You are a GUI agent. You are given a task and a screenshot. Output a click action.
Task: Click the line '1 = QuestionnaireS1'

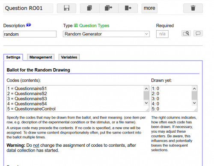[27, 88]
